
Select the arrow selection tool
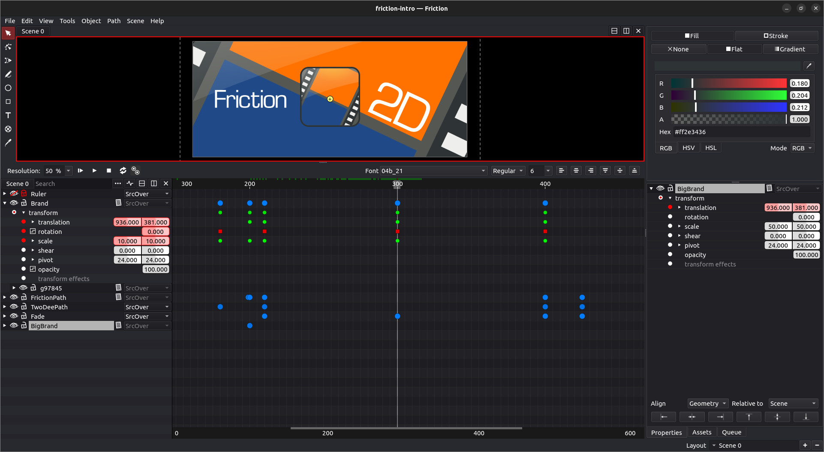pos(8,33)
